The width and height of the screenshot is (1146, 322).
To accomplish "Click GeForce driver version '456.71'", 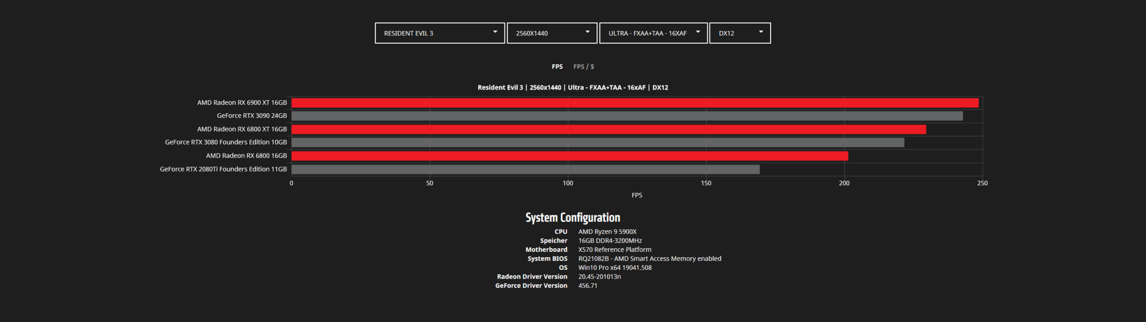I will [587, 286].
